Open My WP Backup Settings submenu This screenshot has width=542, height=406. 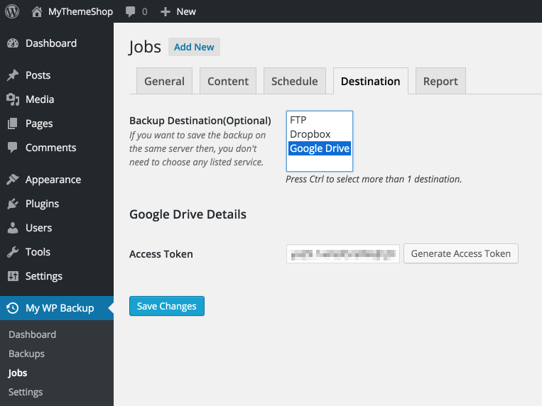pos(26,393)
